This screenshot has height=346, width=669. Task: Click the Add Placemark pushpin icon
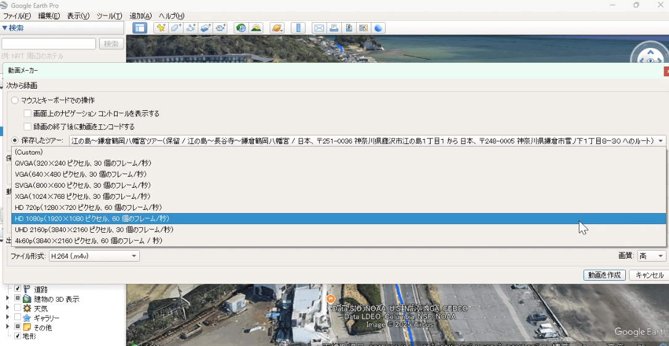click(x=161, y=28)
